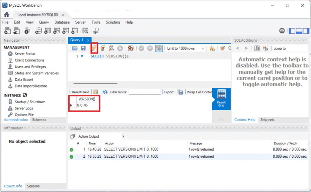311x192 pixels.
Task: Switch to the Schemas tab
Action: tap(39, 120)
